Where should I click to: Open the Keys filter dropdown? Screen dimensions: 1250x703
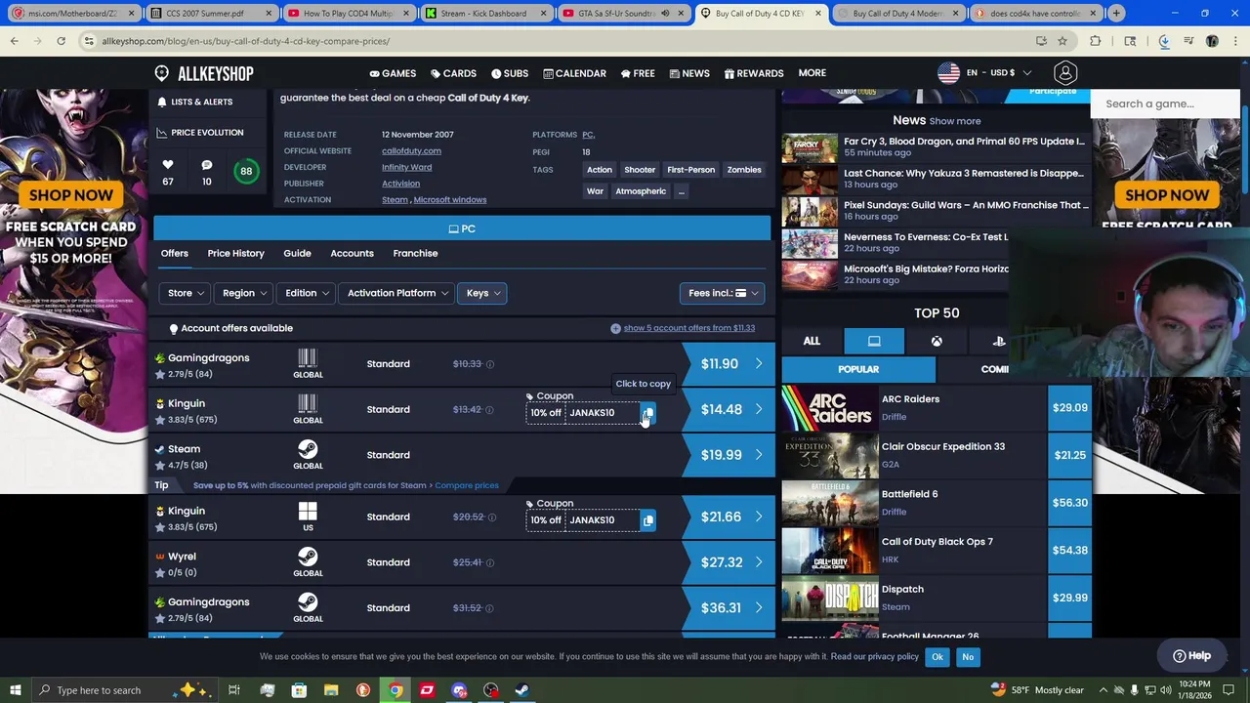482,293
